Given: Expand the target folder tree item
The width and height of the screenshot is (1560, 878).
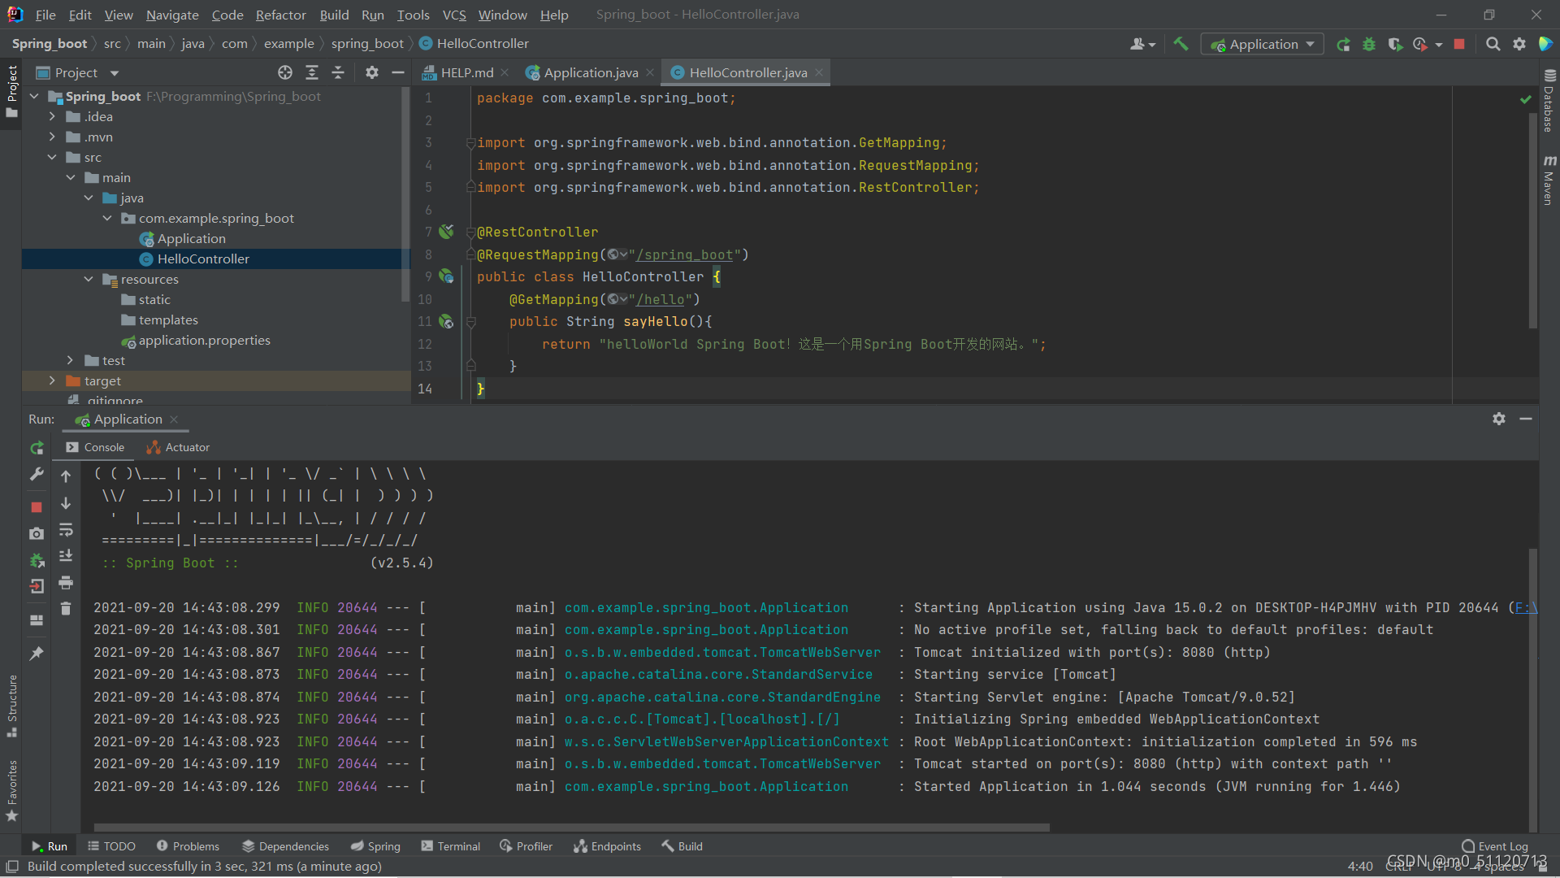Looking at the screenshot, I should point(51,380).
